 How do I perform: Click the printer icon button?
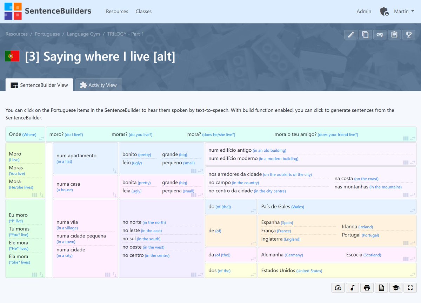point(367,288)
